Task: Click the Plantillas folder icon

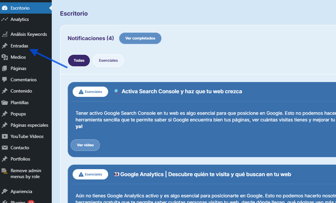Action: pyautogui.click(x=5, y=102)
